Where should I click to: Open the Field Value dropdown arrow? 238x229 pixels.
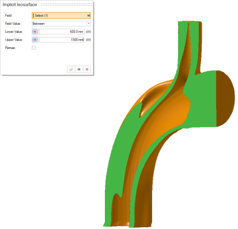coord(88,24)
